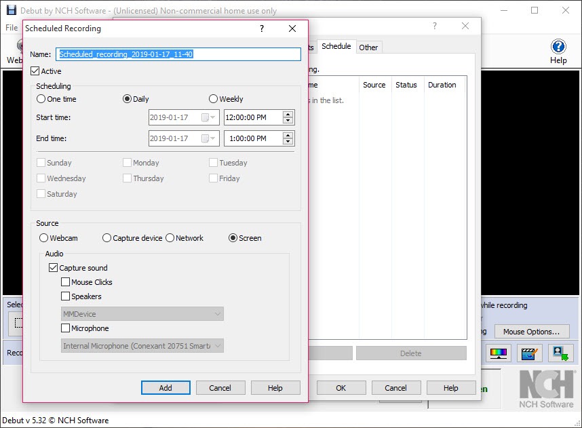Click the Debut app icon in the title bar
The image size is (582, 428).
11,10
